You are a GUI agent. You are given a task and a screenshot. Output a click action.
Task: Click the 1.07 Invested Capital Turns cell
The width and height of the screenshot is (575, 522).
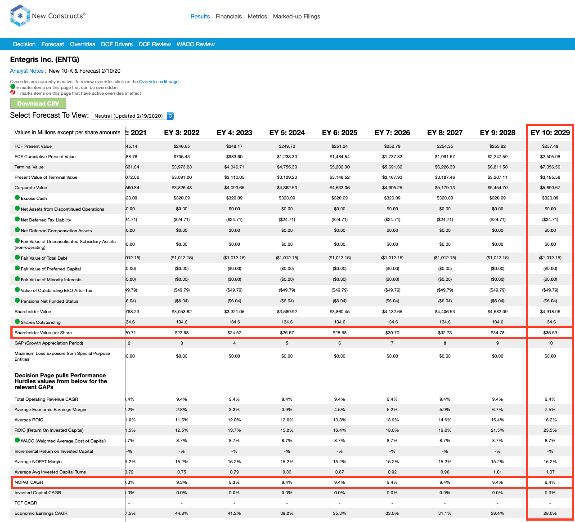point(550,472)
